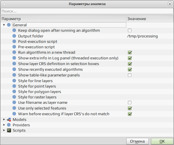Uncheck Show layer CRS definition in selection boxes
The height and width of the screenshot is (145, 174).
pos(130,64)
